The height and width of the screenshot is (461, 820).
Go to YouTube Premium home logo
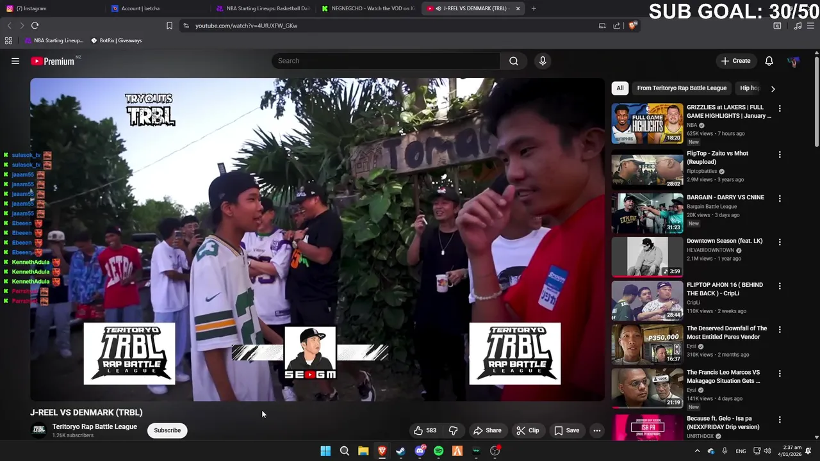54,61
